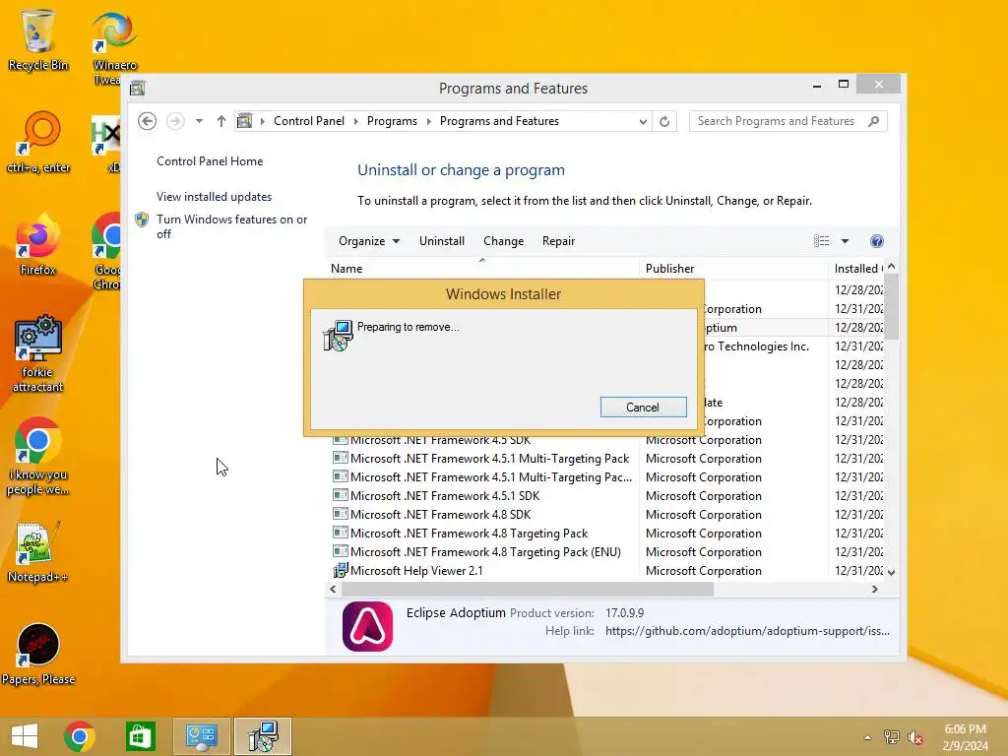Image resolution: width=1008 pixels, height=756 pixels.
Task: Open the Windows Start button
Action: 25,736
